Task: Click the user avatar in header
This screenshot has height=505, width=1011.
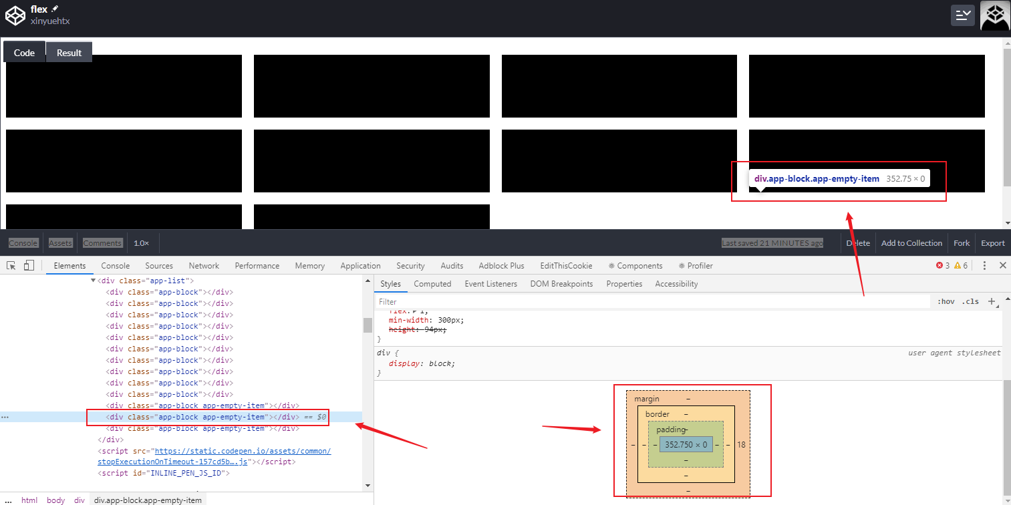Action: click(995, 15)
